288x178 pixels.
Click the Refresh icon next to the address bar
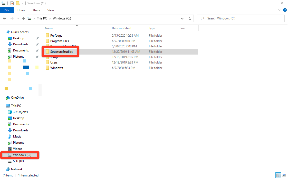pyautogui.click(x=190, y=18)
